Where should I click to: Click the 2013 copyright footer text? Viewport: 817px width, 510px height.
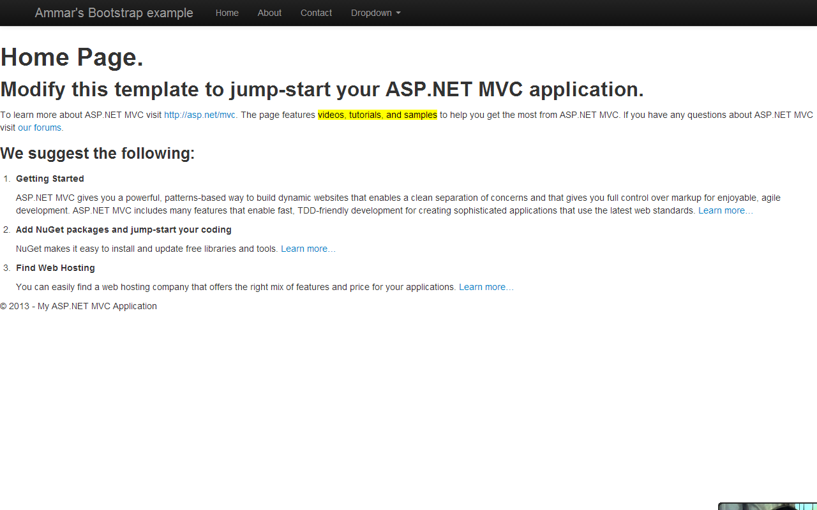pos(78,306)
